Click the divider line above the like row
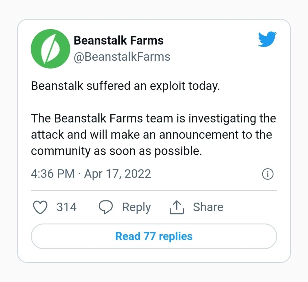The image size is (308, 282). pyautogui.click(x=154, y=191)
